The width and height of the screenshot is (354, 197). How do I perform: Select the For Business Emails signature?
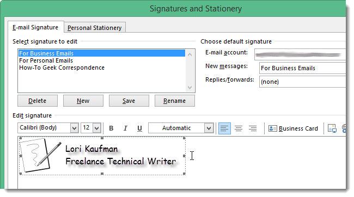pos(102,53)
